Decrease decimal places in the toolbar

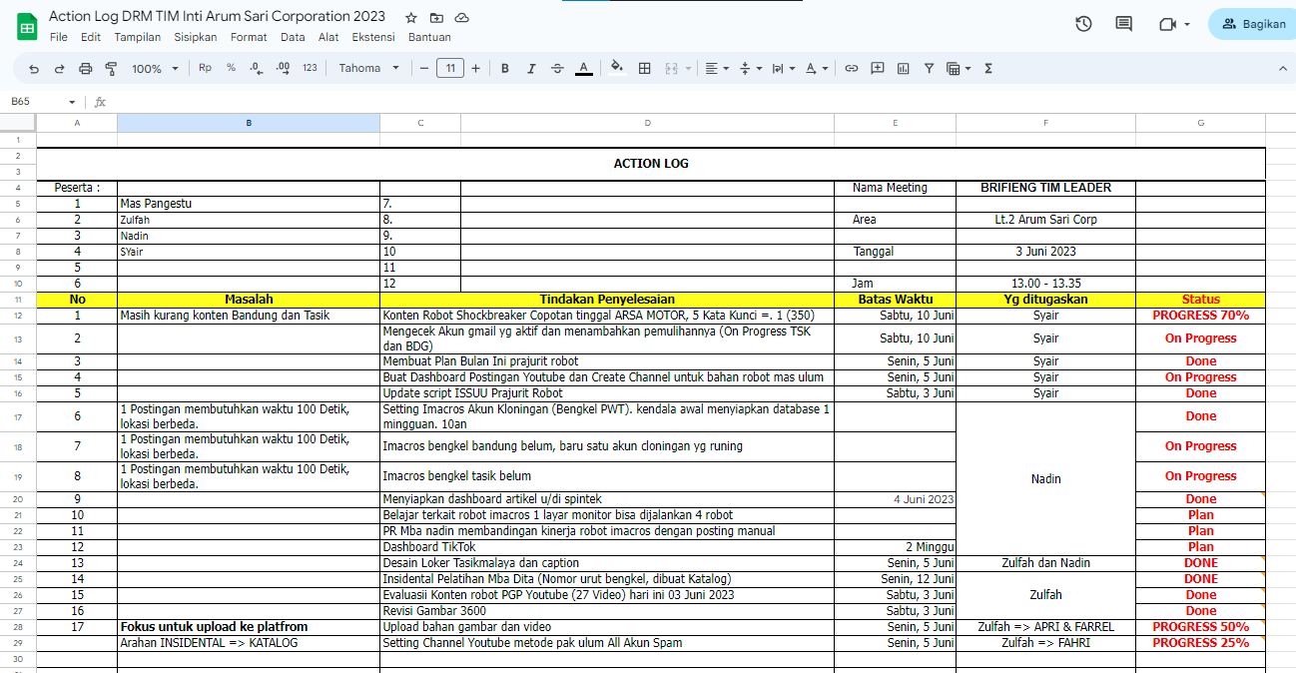click(256, 68)
